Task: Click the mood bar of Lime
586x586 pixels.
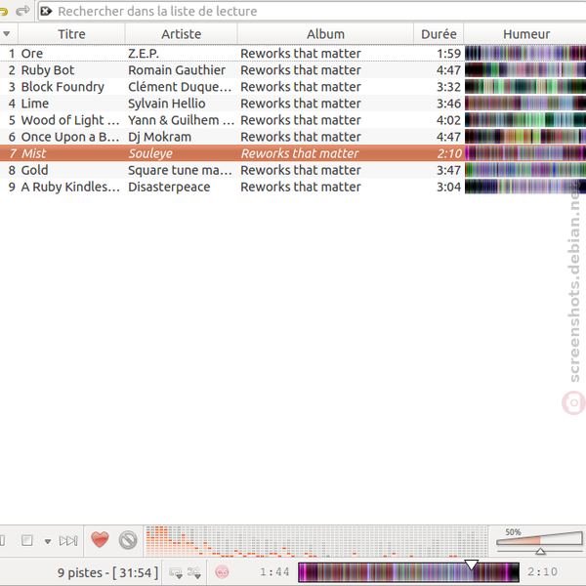Action: [525, 104]
